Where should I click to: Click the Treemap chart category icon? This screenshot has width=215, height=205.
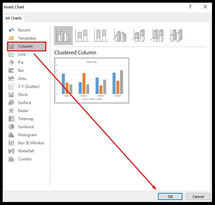pyautogui.click(x=11, y=119)
